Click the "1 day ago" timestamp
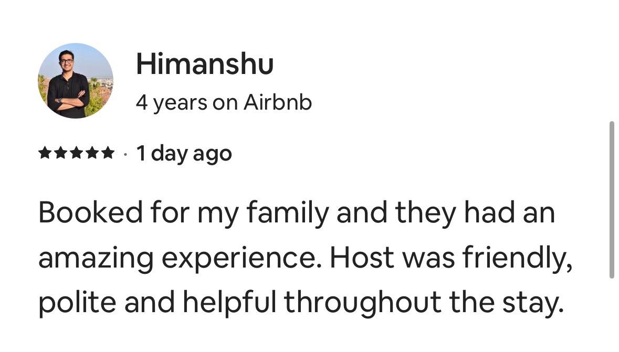Screen dimensions: 619x352 [184, 154]
